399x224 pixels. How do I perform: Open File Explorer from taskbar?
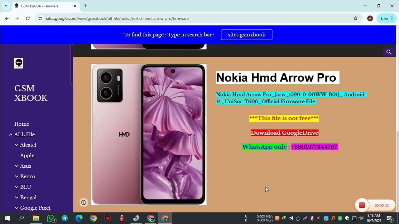[36, 218]
